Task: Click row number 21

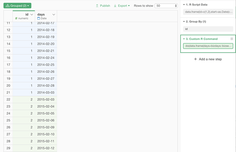Action: pos(8,93)
